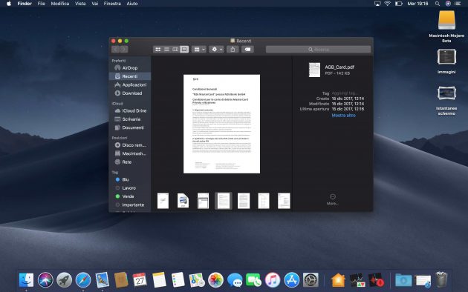This screenshot has width=468, height=292.
Task: Open the Apple menu
Action: pyautogui.click(x=9, y=4)
